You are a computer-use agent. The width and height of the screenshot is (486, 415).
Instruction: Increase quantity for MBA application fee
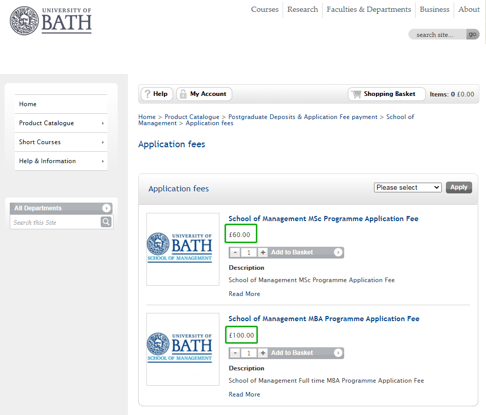pyautogui.click(x=263, y=353)
